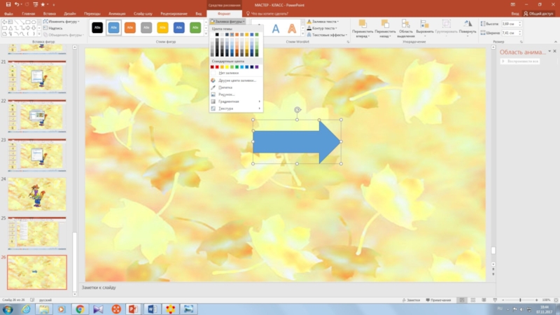Screen dimensions: 560x315
Task: Pick green theme color swatch
Action: [x=256, y=34]
